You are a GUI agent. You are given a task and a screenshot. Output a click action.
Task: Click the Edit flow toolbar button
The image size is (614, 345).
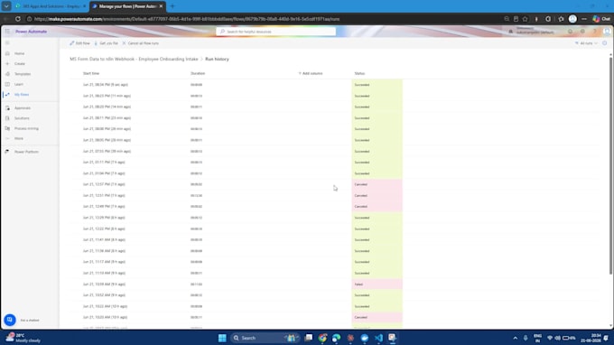tap(79, 43)
